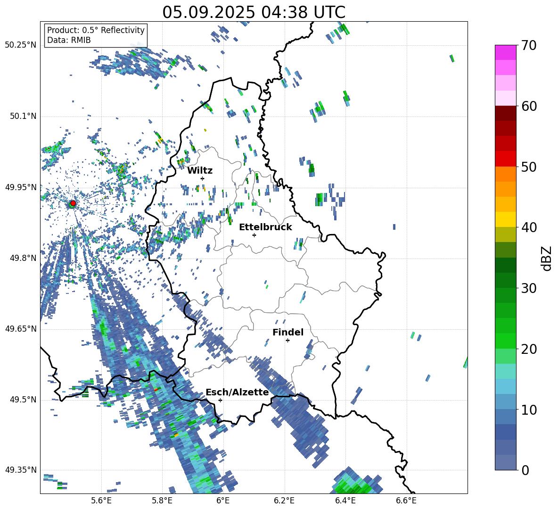Screen dimensions: 558x510
Task: Click the Wiltz city label
Action: 200,171
